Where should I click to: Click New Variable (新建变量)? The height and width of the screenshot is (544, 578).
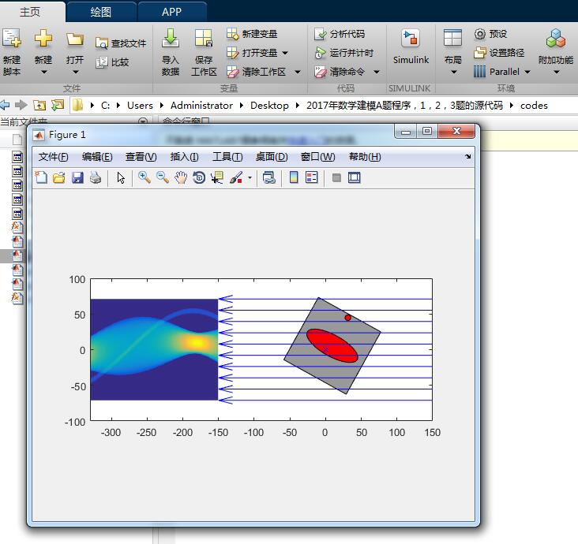click(252, 34)
